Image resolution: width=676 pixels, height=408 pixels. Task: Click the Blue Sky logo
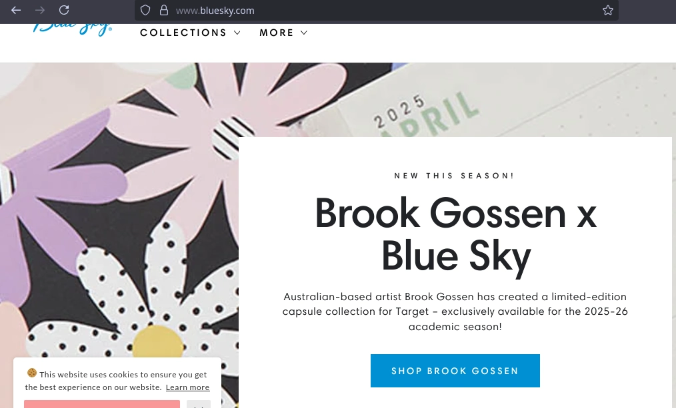click(x=73, y=29)
